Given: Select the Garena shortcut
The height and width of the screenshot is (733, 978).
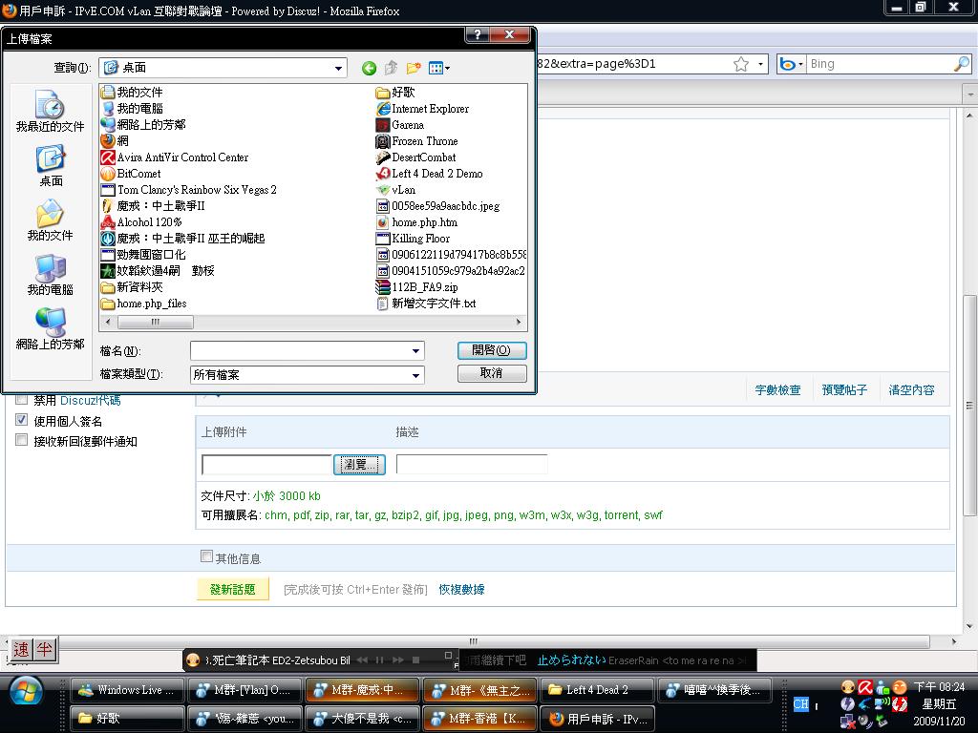Looking at the screenshot, I should (x=400, y=125).
